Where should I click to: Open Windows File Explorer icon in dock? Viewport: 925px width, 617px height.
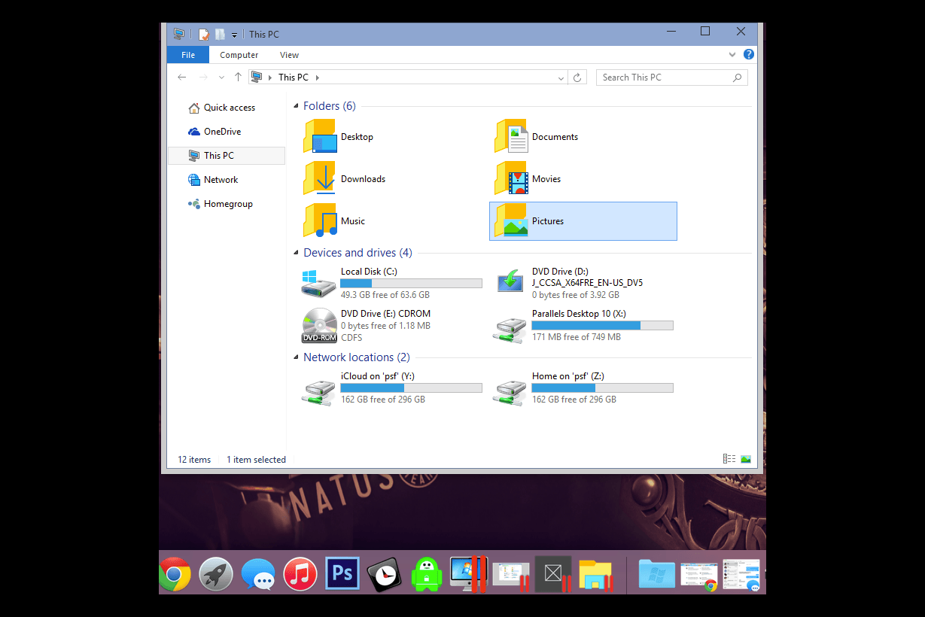(595, 575)
